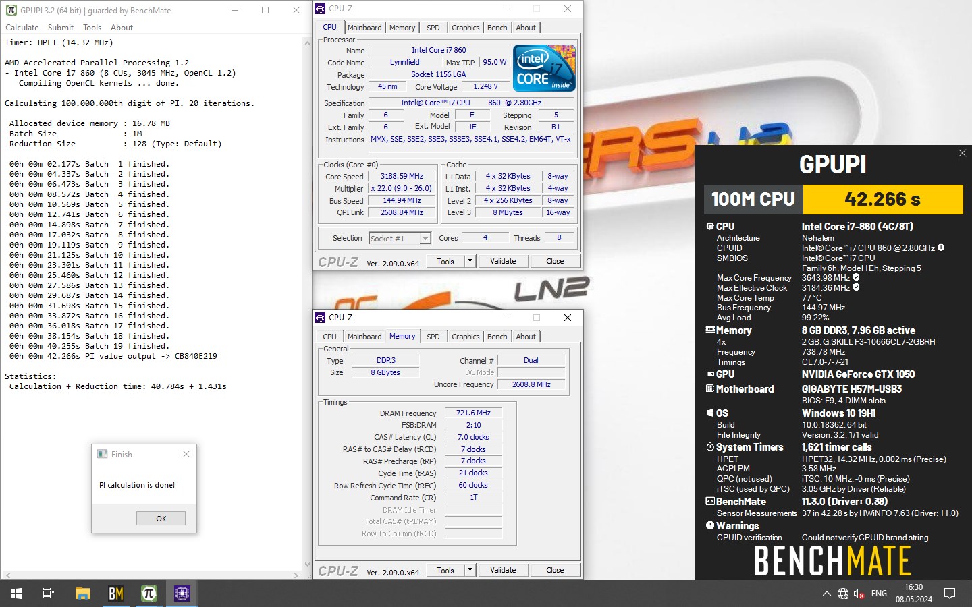Open File Explorer from the taskbar

[83, 594]
